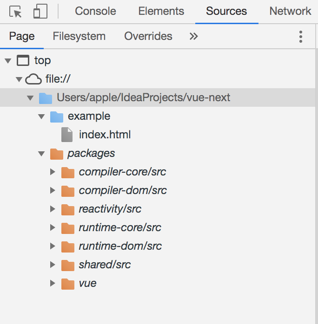Click the shared/src folder icon
The width and height of the screenshot is (318, 324).
68,266
